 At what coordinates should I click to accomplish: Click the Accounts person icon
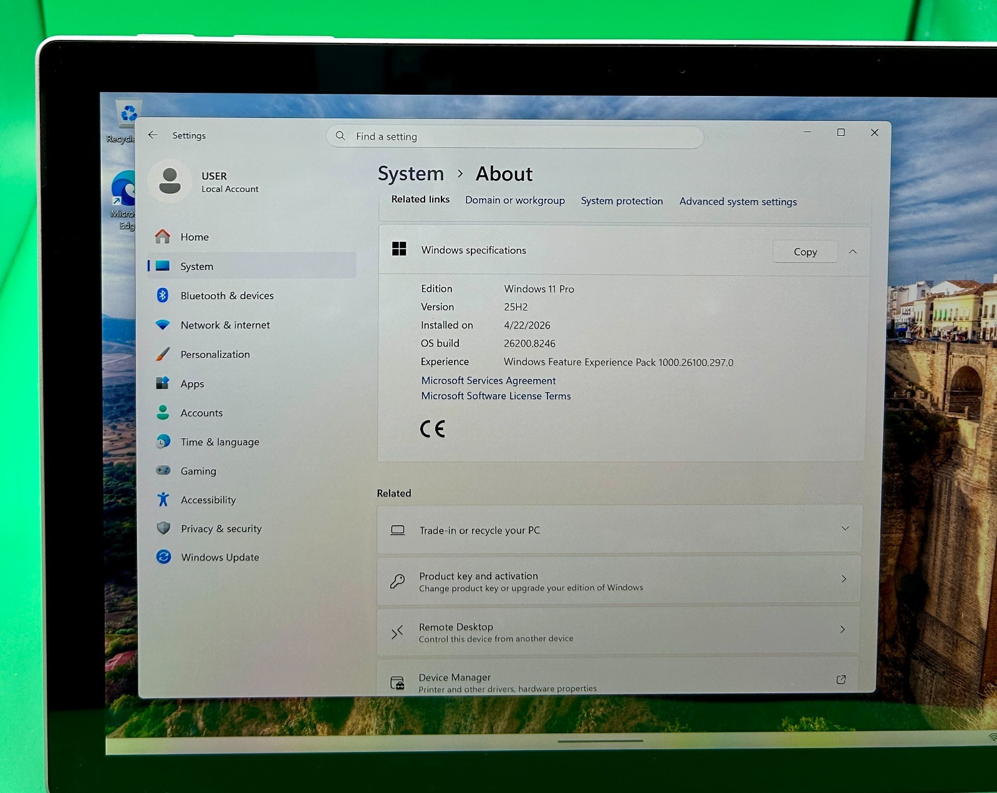tap(163, 412)
